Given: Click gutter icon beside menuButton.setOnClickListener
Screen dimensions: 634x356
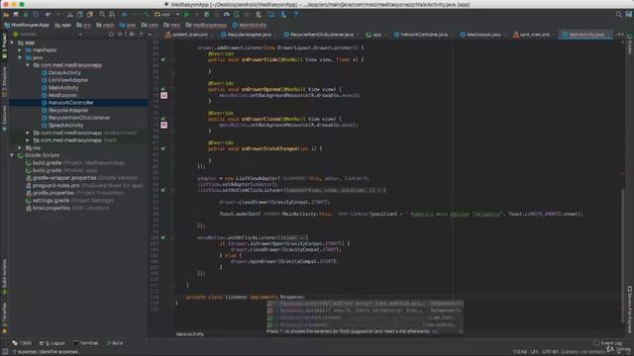Looking at the screenshot, I should (163, 237).
